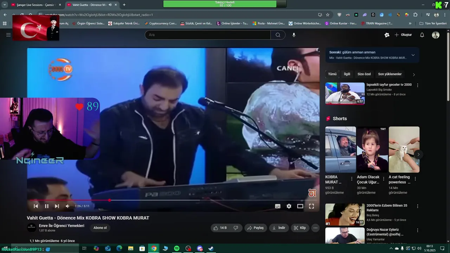
Task: Open Online Wörterbüche... bookmark
Action: click(x=305, y=24)
